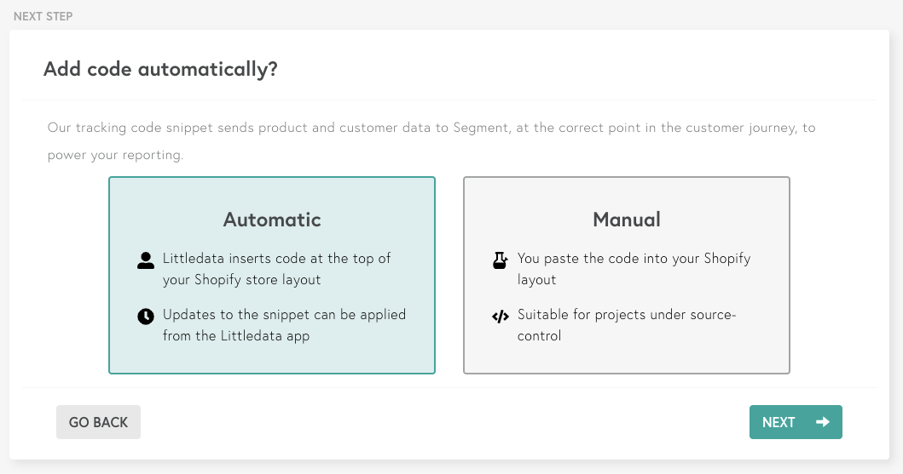This screenshot has width=903, height=474.
Task: Click the Automatic heading text
Action: click(272, 220)
